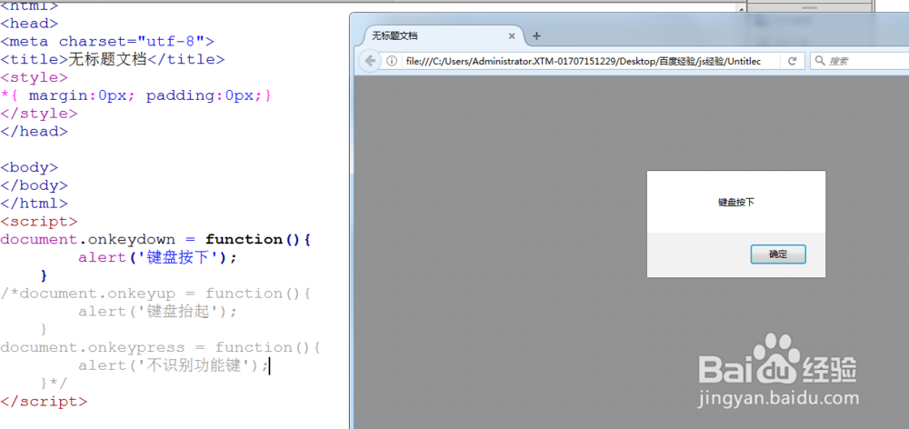Click the commented line alert('键盘抬起');

pos(157,312)
